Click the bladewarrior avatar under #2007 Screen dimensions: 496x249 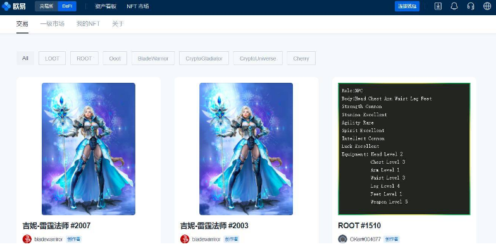(x=27, y=239)
